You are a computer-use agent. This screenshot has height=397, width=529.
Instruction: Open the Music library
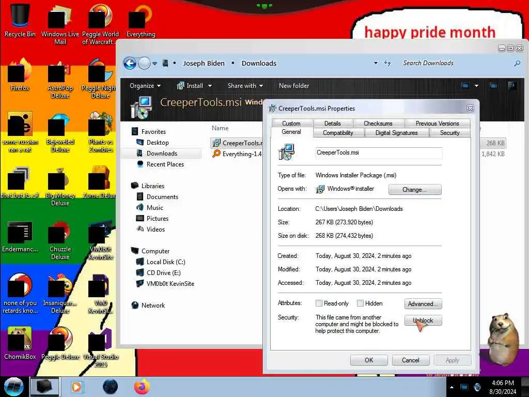click(x=154, y=207)
